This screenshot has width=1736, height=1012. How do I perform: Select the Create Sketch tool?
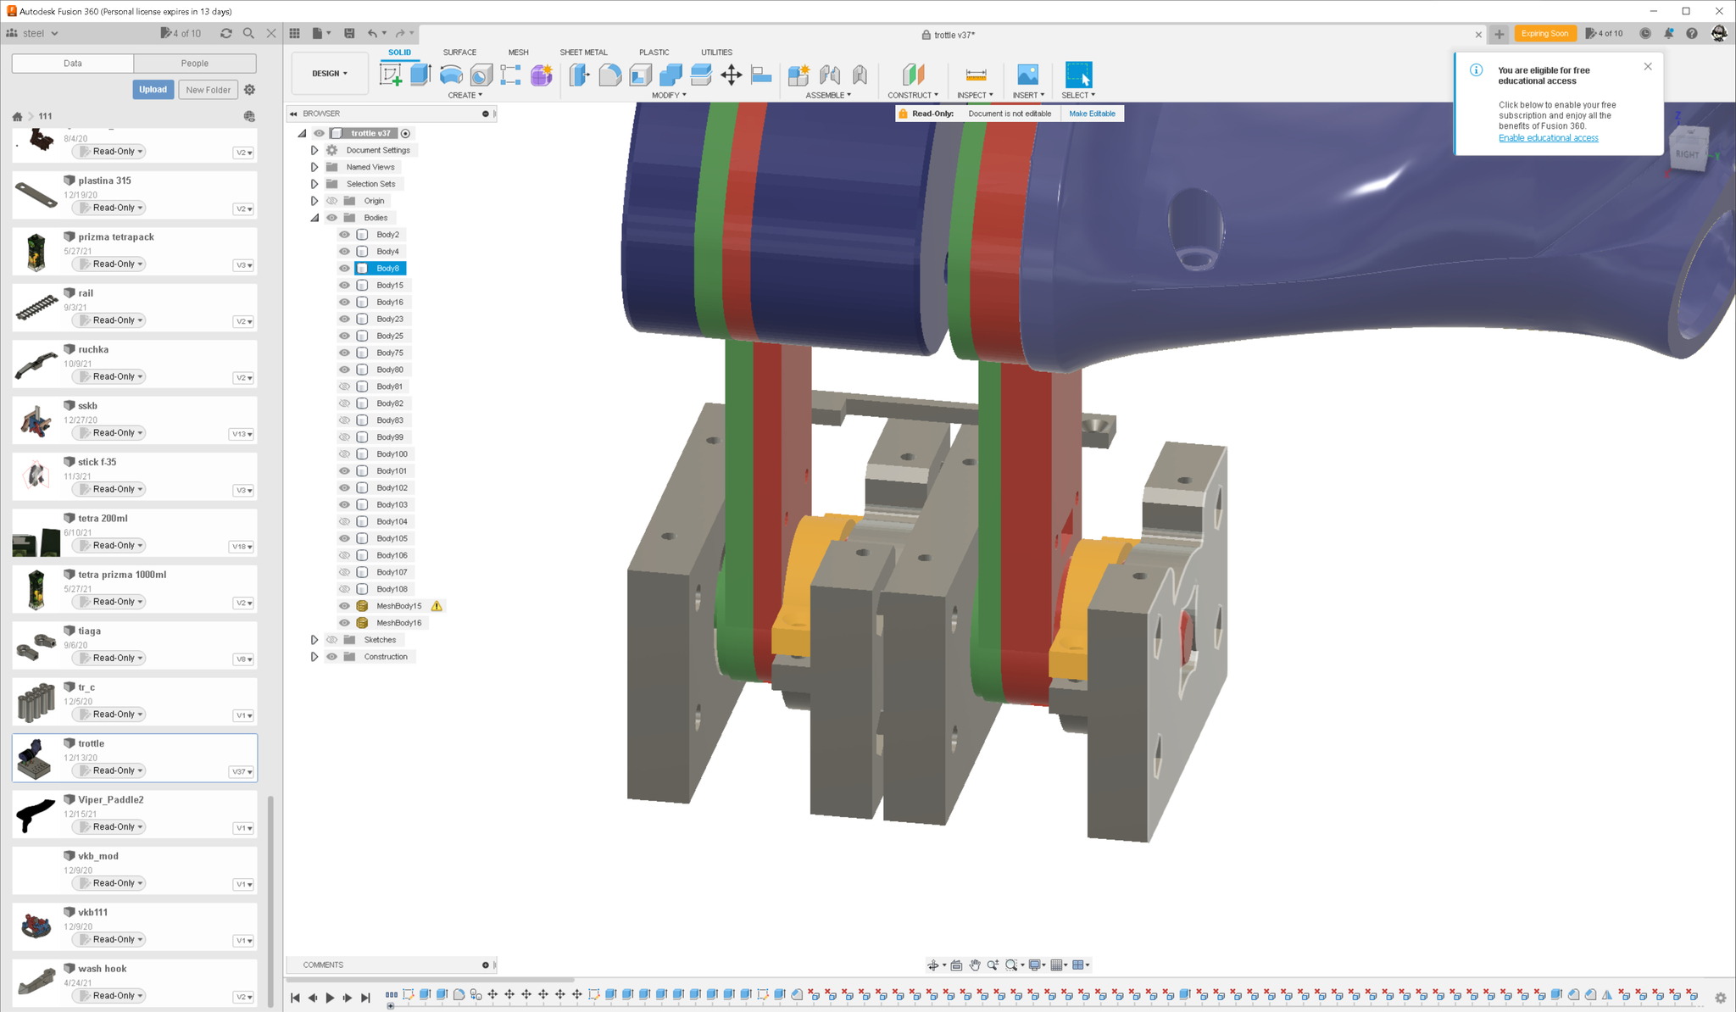[x=391, y=75]
